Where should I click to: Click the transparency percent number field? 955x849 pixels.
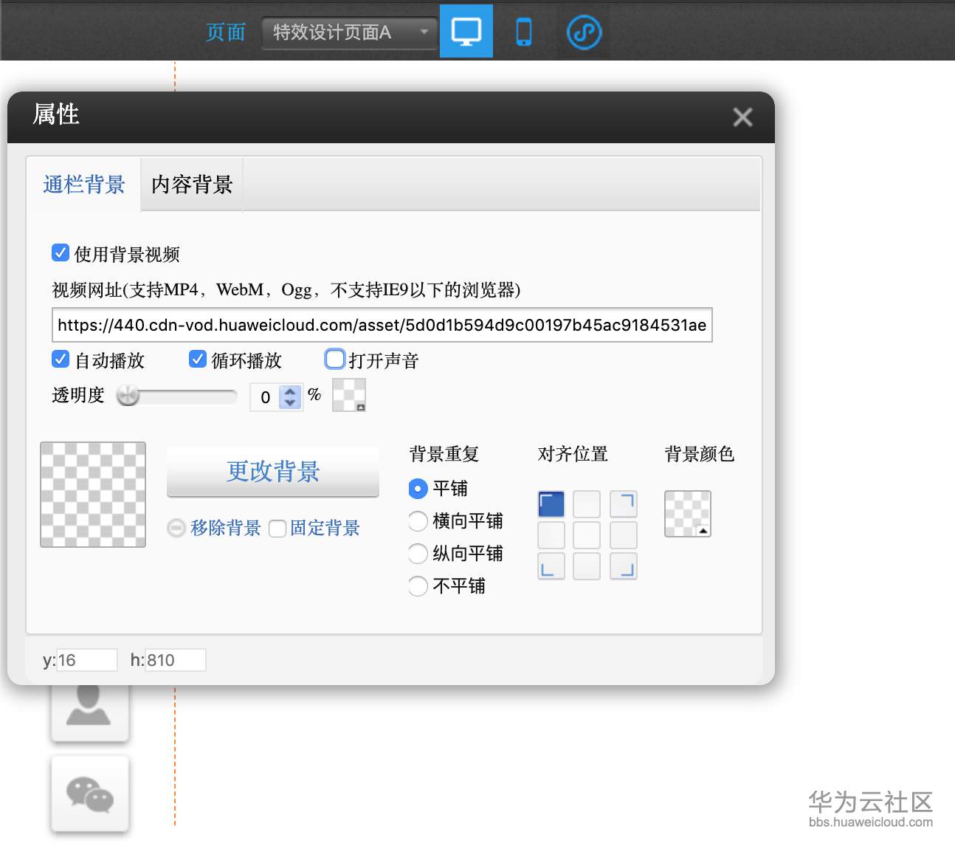coord(266,397)
